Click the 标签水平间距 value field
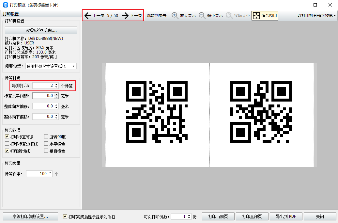The height and width of the screenshot is (223, 338). (43, 96)
